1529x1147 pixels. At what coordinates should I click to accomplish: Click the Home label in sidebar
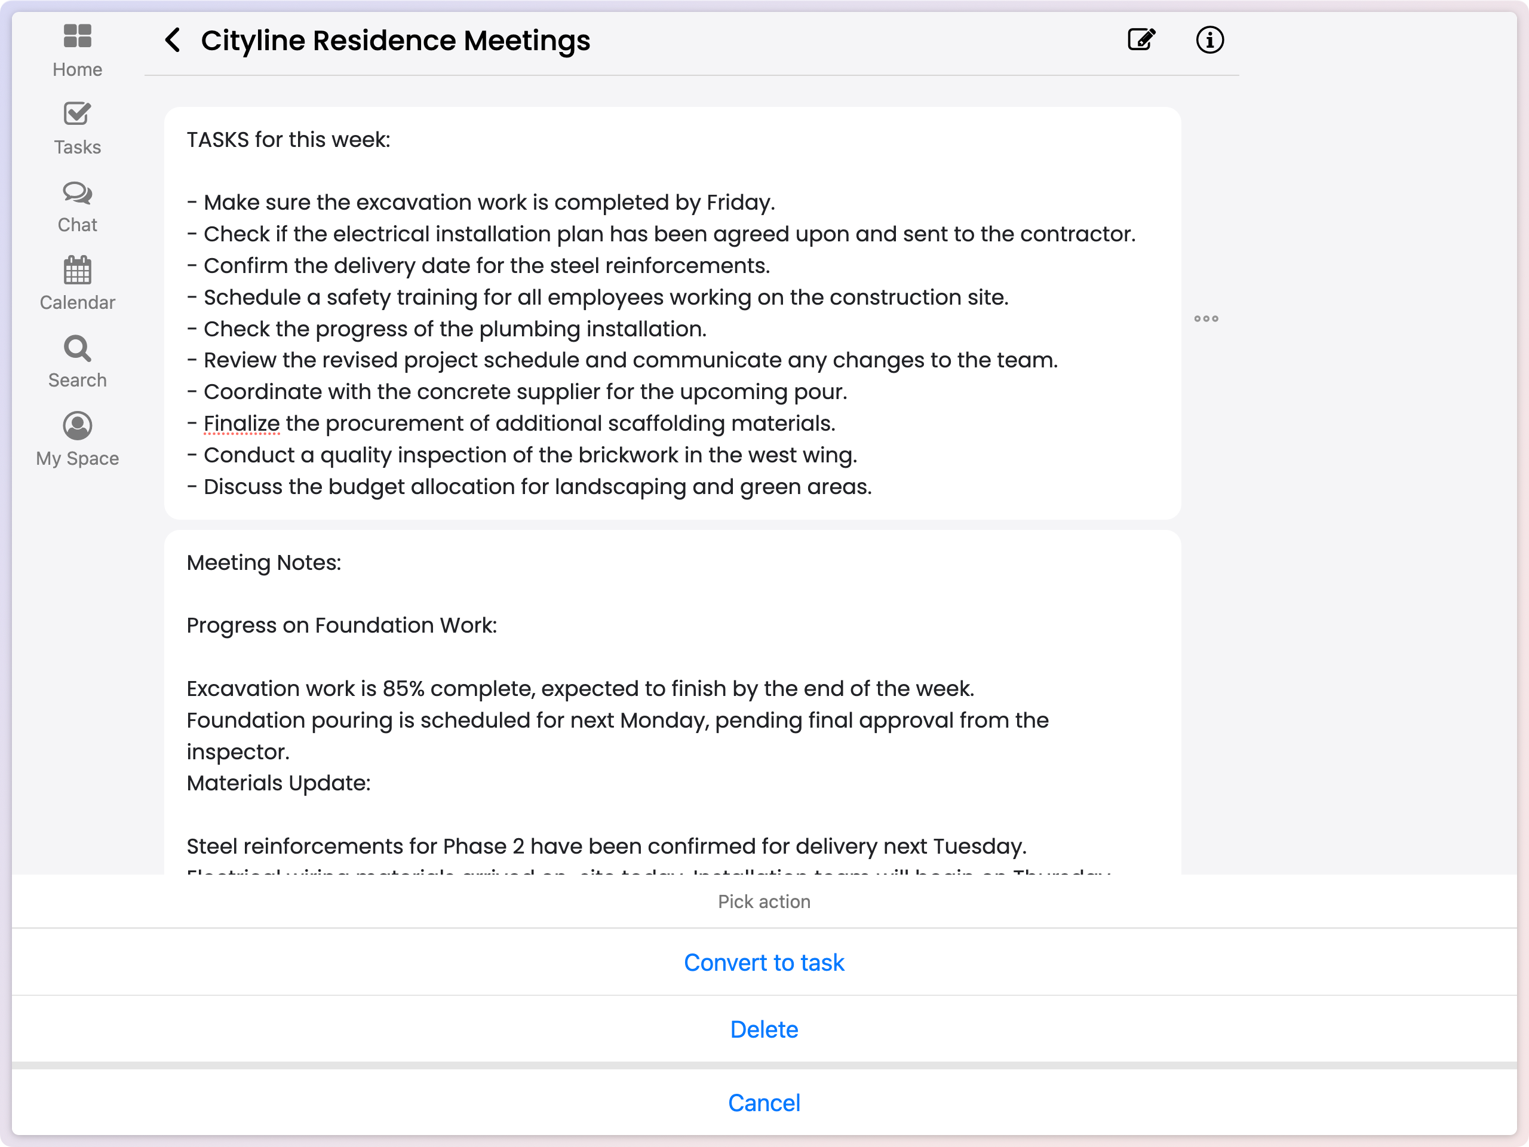(78, 70)
